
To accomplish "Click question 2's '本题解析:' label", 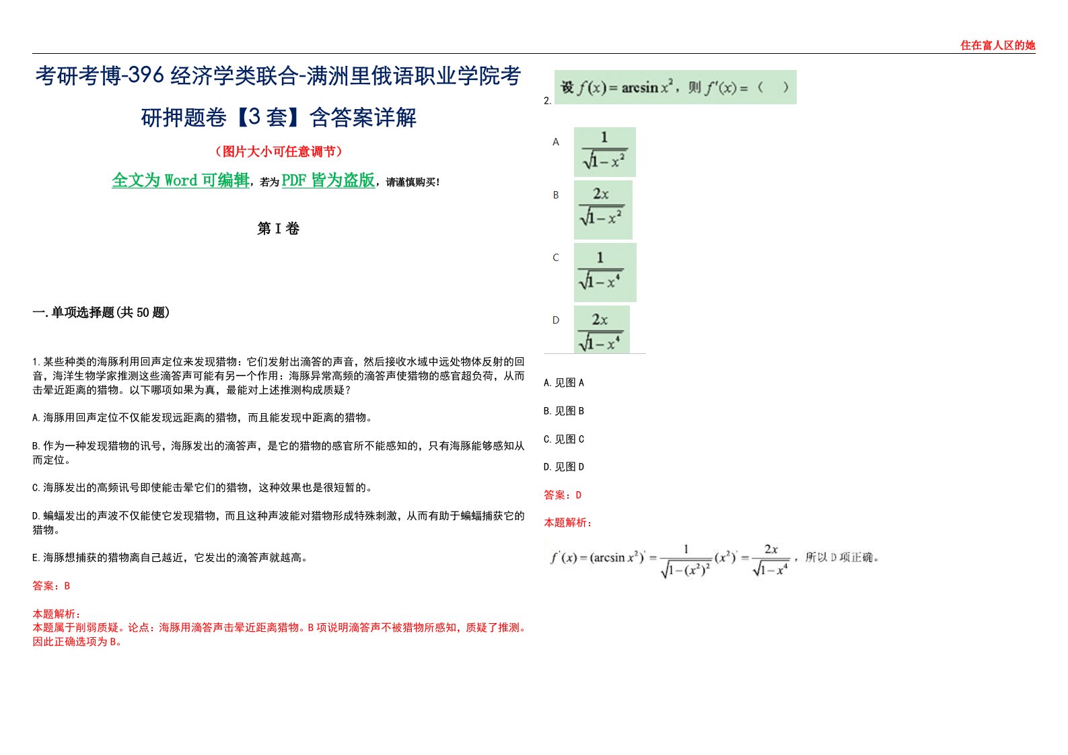I will [x=568, y=523].
